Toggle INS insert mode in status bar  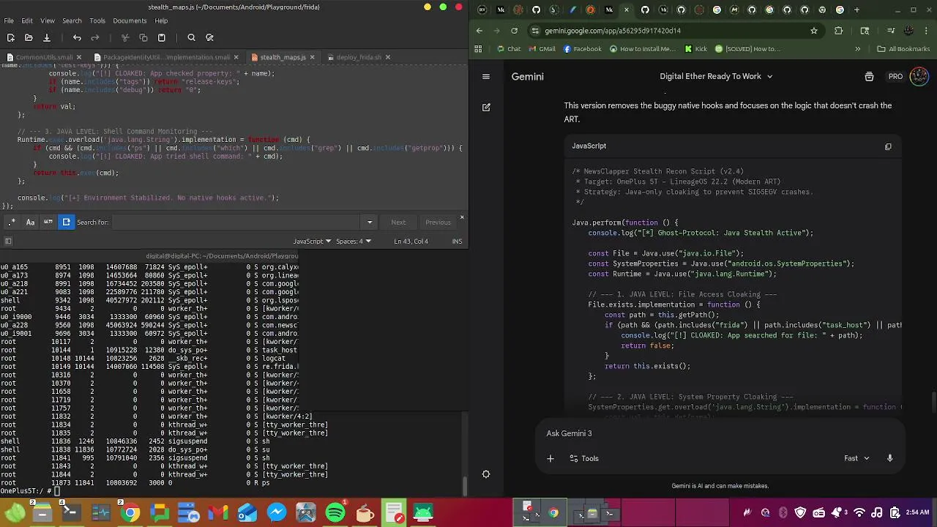(x=457, y=242)
